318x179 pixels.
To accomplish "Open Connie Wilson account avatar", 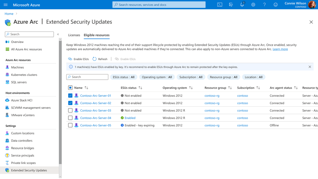I will click(x=312, y=5).
